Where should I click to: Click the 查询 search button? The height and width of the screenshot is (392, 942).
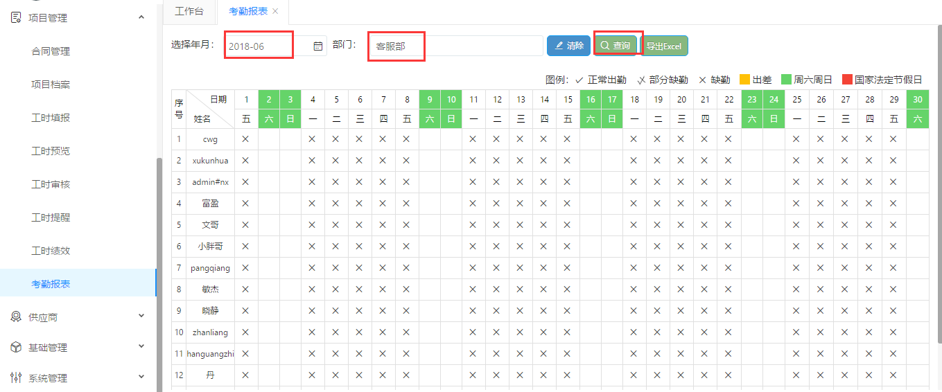pyautogui.click(x=616, y=46)
